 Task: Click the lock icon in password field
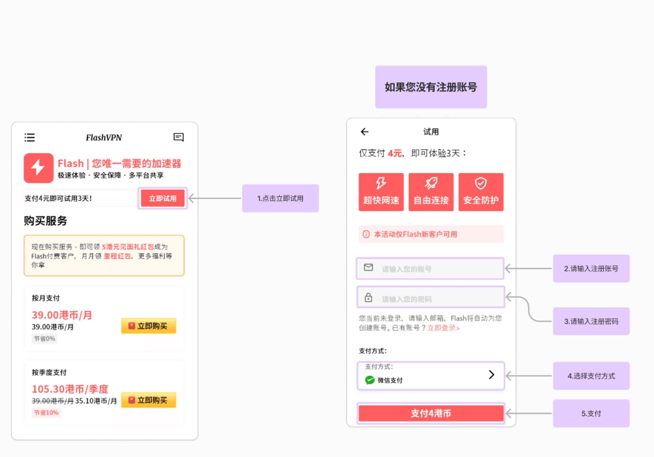click(x=369, y=297)
